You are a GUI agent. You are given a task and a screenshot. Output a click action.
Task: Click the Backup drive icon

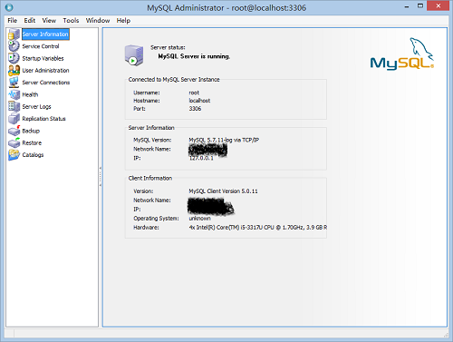click(x=14, y=131)
